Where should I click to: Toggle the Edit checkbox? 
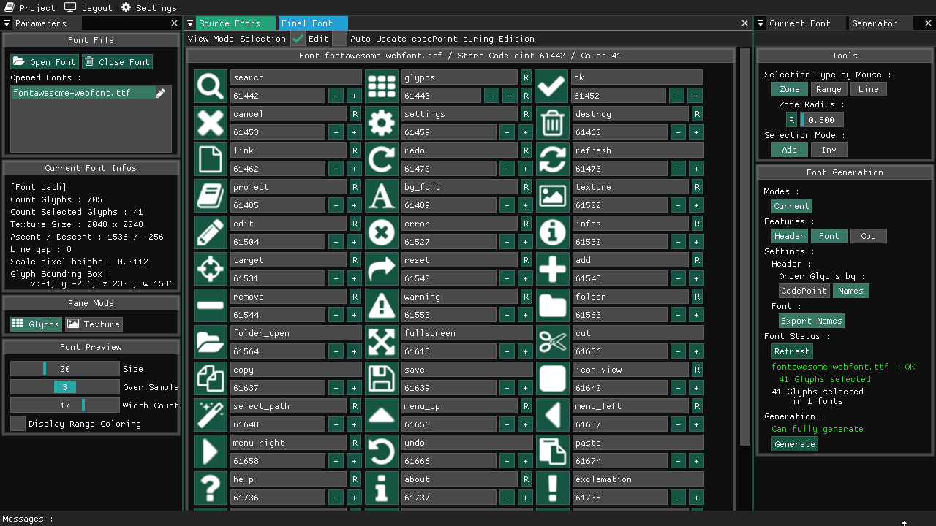298,39
